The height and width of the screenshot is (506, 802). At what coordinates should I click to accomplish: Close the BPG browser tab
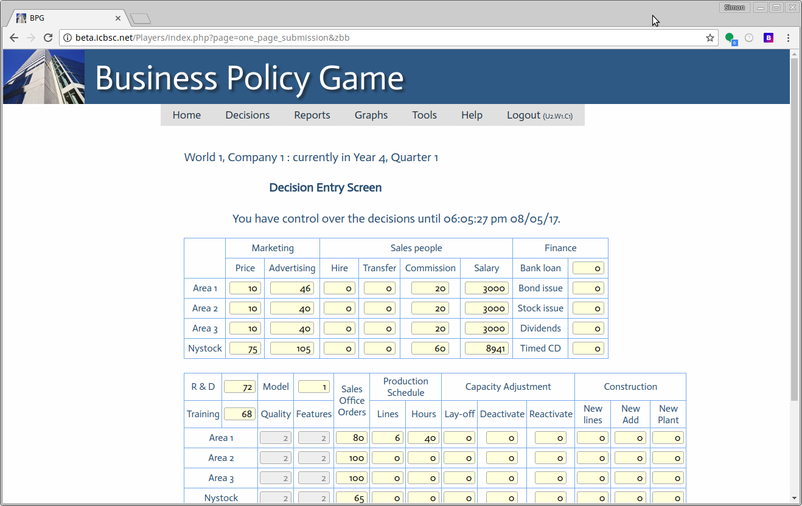[118, 18]
